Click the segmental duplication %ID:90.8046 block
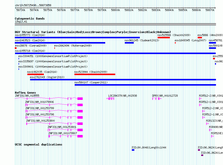Viewport: 223px width, 165px height. 133,150
